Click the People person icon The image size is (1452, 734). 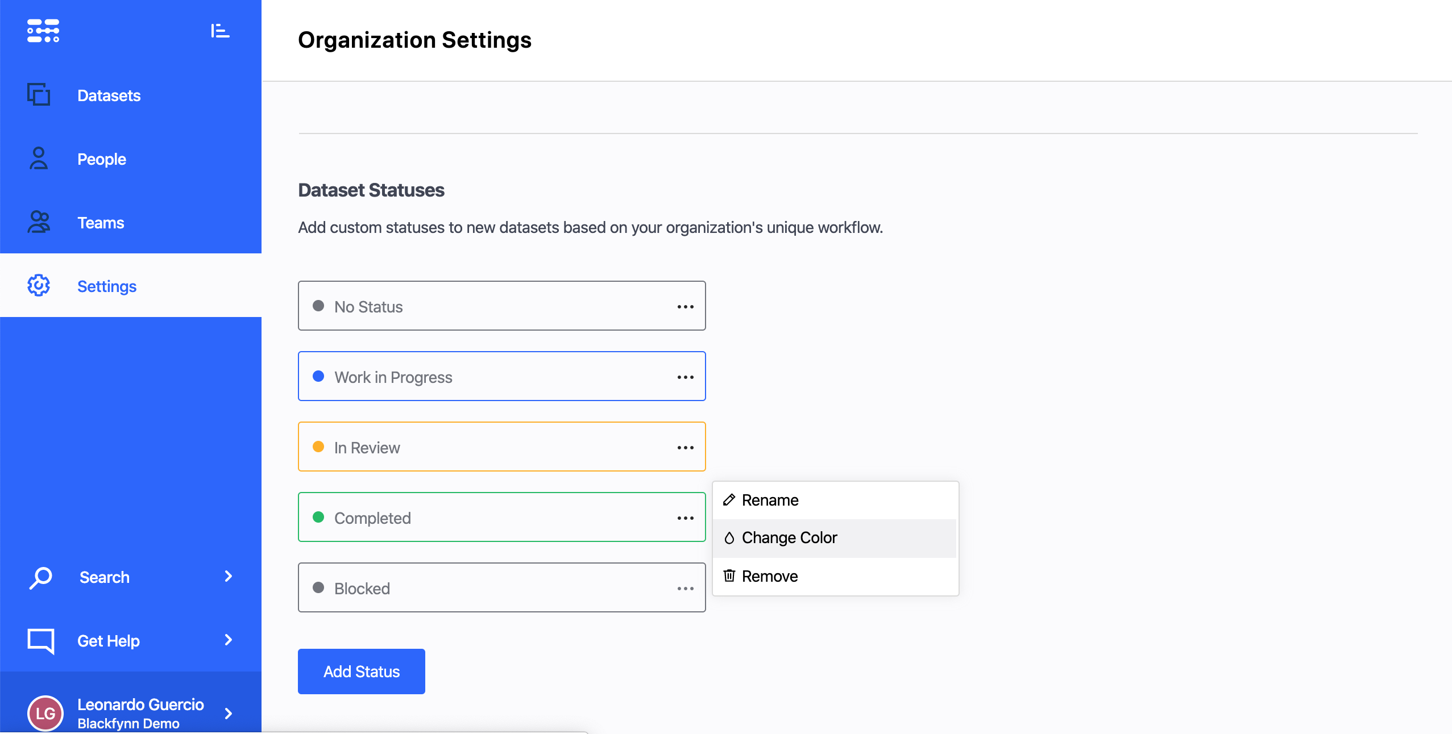(39, 159)
